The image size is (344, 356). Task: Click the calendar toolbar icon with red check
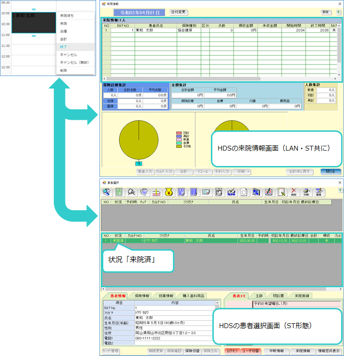coord(269,192)
